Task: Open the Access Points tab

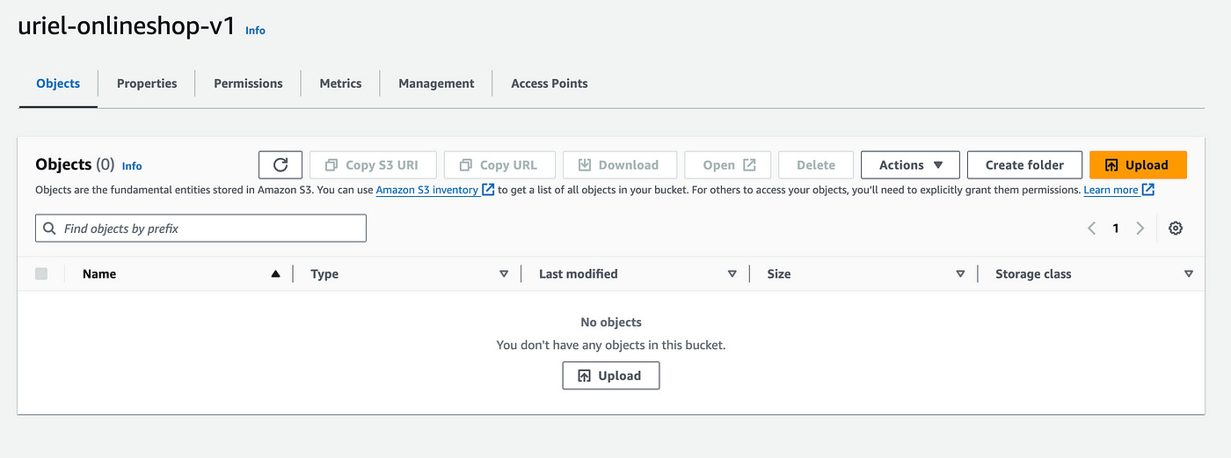Action: click(x=550, y=84)
